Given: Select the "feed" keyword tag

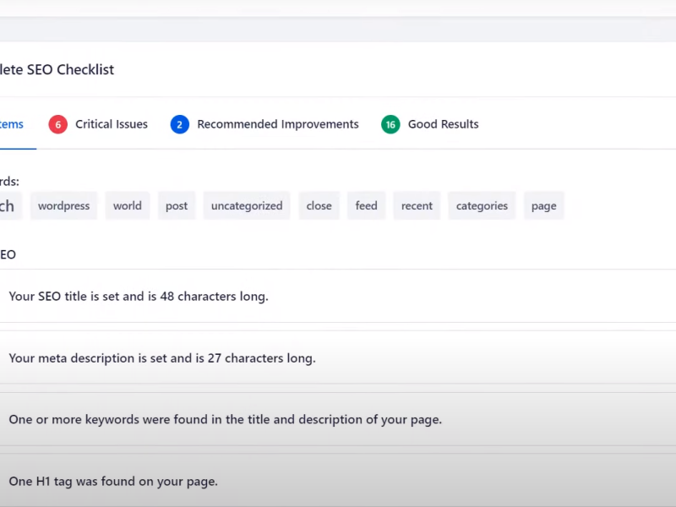Looking at the screenshot, I should (366, 205).
